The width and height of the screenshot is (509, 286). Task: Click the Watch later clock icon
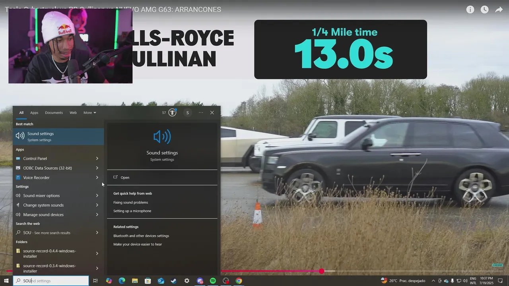tap(484, 10)
